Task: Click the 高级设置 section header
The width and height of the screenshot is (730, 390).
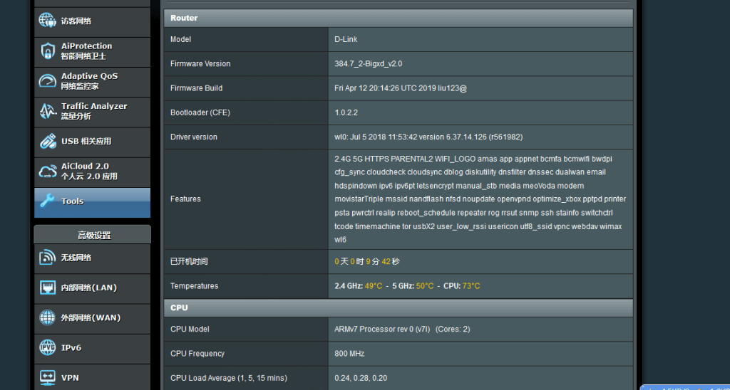Action: pyautogui.click(x=92, y=235)
